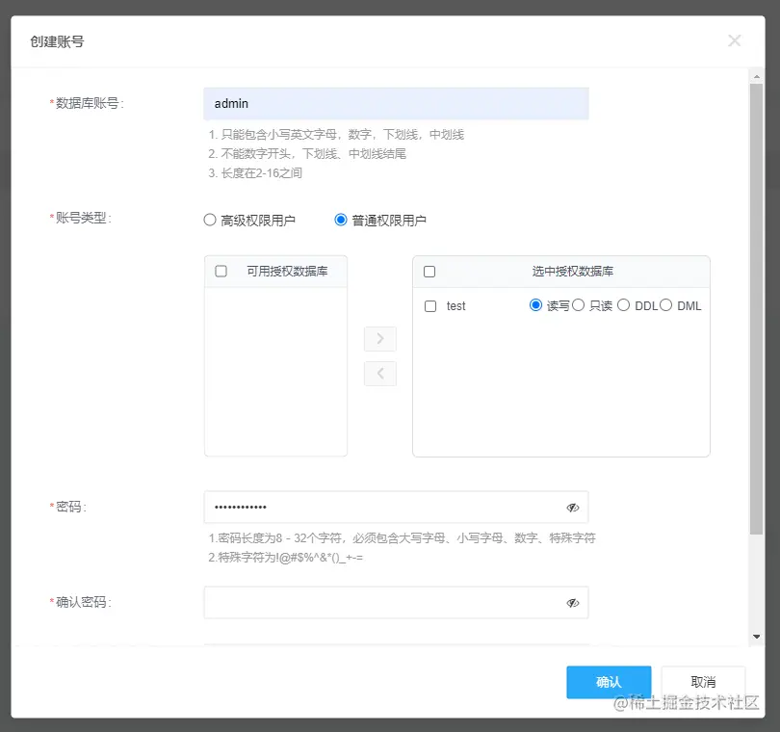Screen dimensions: 780x732
Task: Click the scrollbar up arrow
Action: point(757,77)
